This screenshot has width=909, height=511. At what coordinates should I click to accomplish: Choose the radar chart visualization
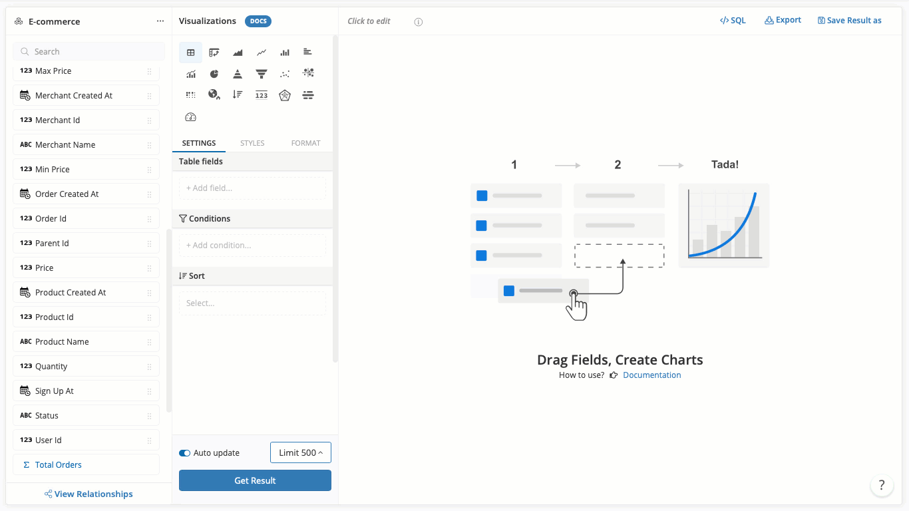coord(285,95)
